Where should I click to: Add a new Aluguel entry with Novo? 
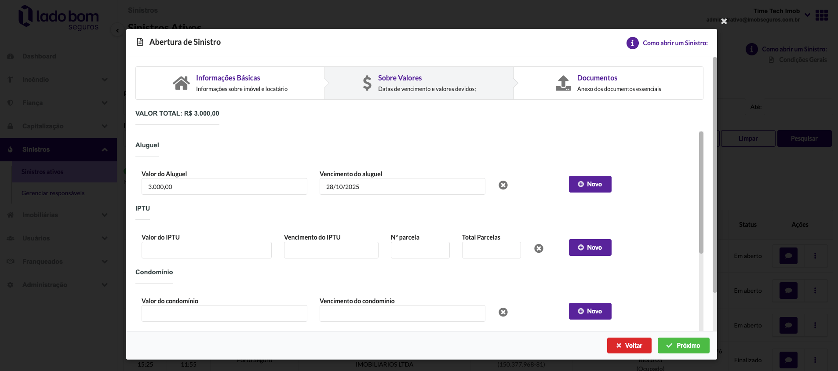tap(590, 184)
